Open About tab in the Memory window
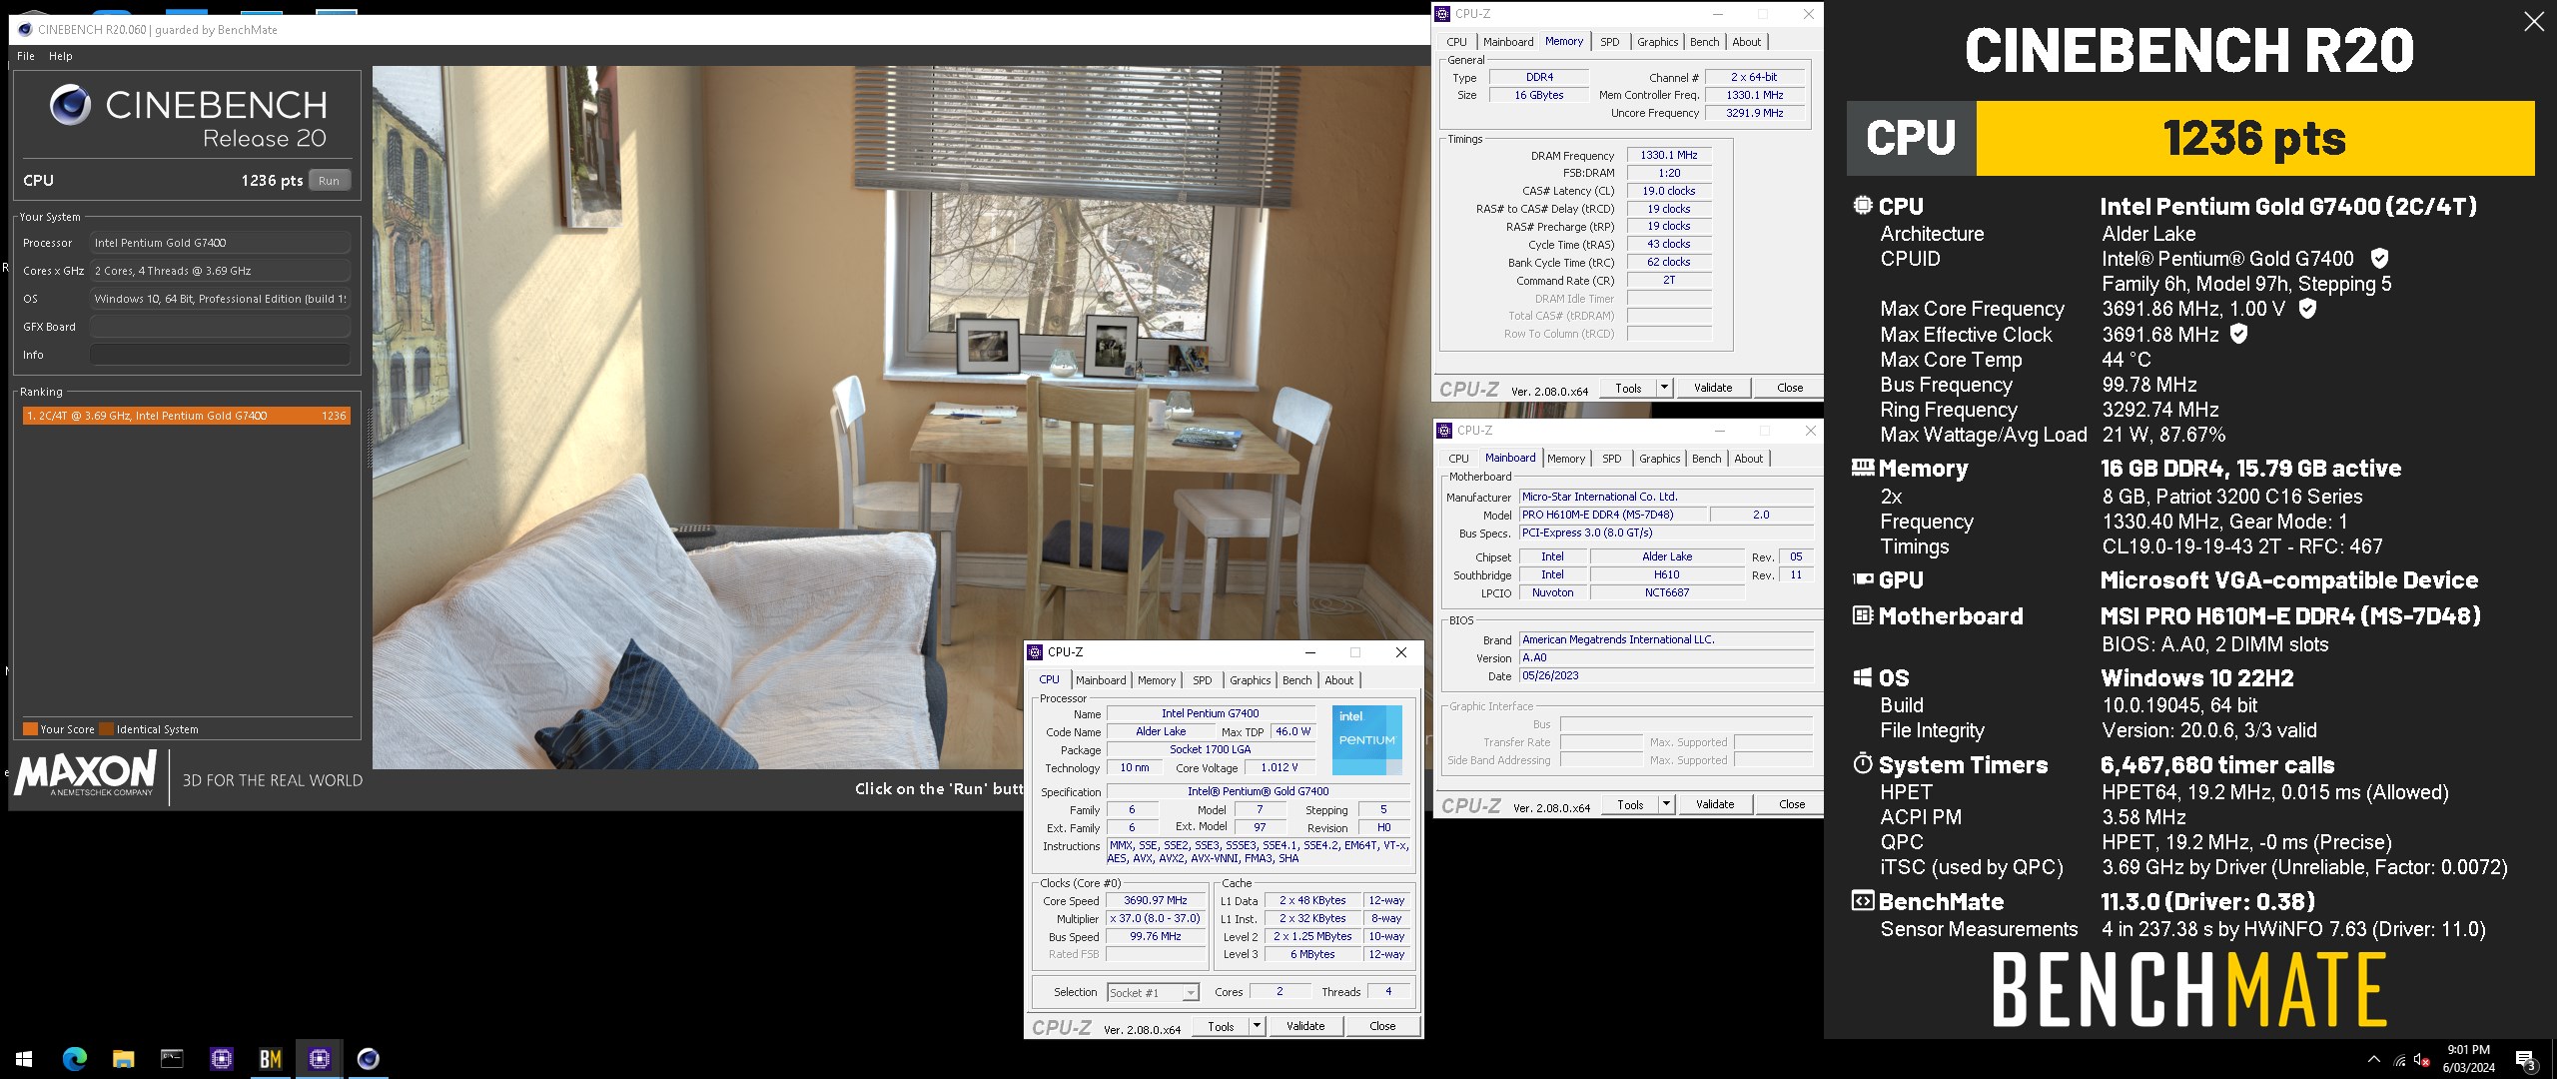2557x1079 pixels. point(1746,42)
